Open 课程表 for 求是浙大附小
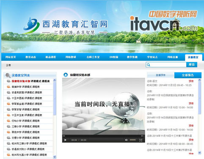Viewport: 204px width, 159px height. pyautogui.click(x=41, y=149)
